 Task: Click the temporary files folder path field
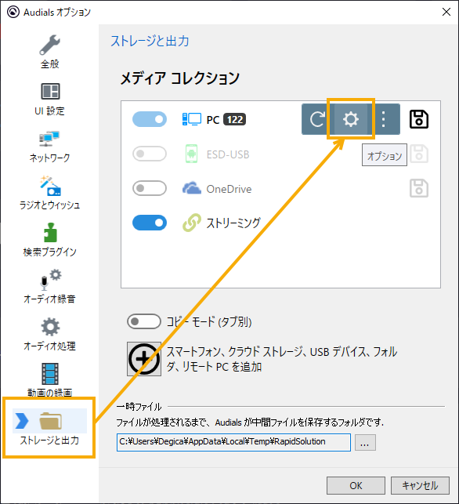[233, 442]
